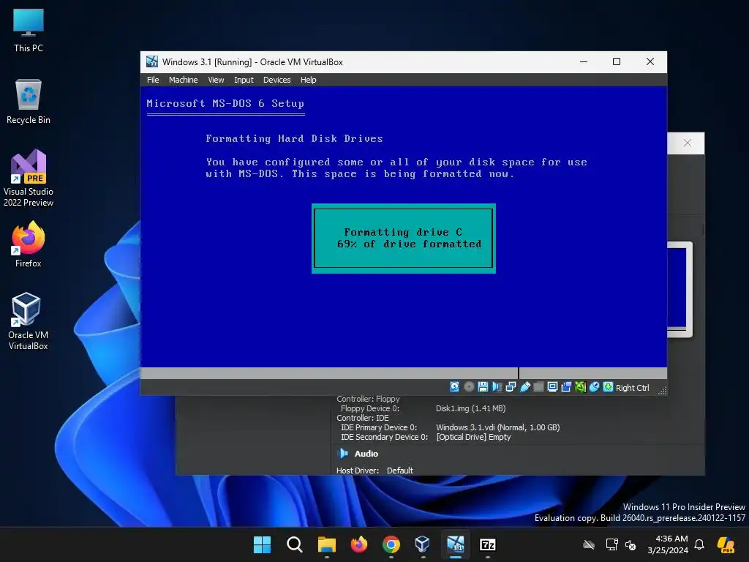Click the green CPU virtualization status icon
Viewport: 749px width, 562px height.
point(580,387)
